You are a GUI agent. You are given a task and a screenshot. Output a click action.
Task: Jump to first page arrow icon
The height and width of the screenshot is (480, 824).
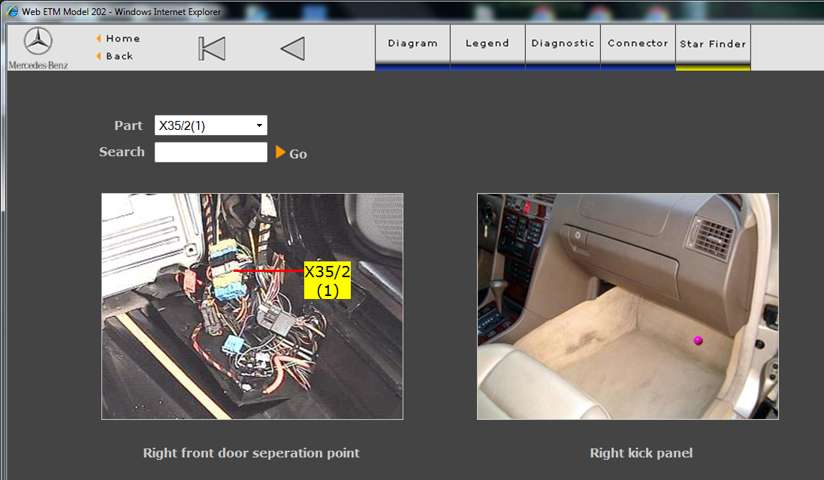212,49
